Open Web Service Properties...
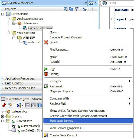Image resolution: width=134 pixels, height=138 pixels. click(88, 128)
